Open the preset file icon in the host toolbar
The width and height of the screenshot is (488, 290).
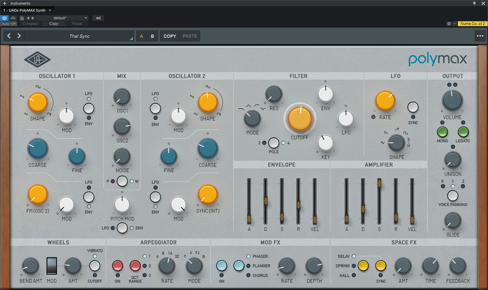click(x=22, y=18)
